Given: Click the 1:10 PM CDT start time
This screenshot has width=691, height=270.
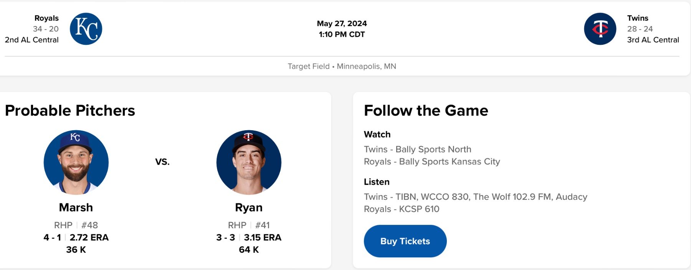Looking at the screenshot, I should pyautogui.click(x=342, y=34).
